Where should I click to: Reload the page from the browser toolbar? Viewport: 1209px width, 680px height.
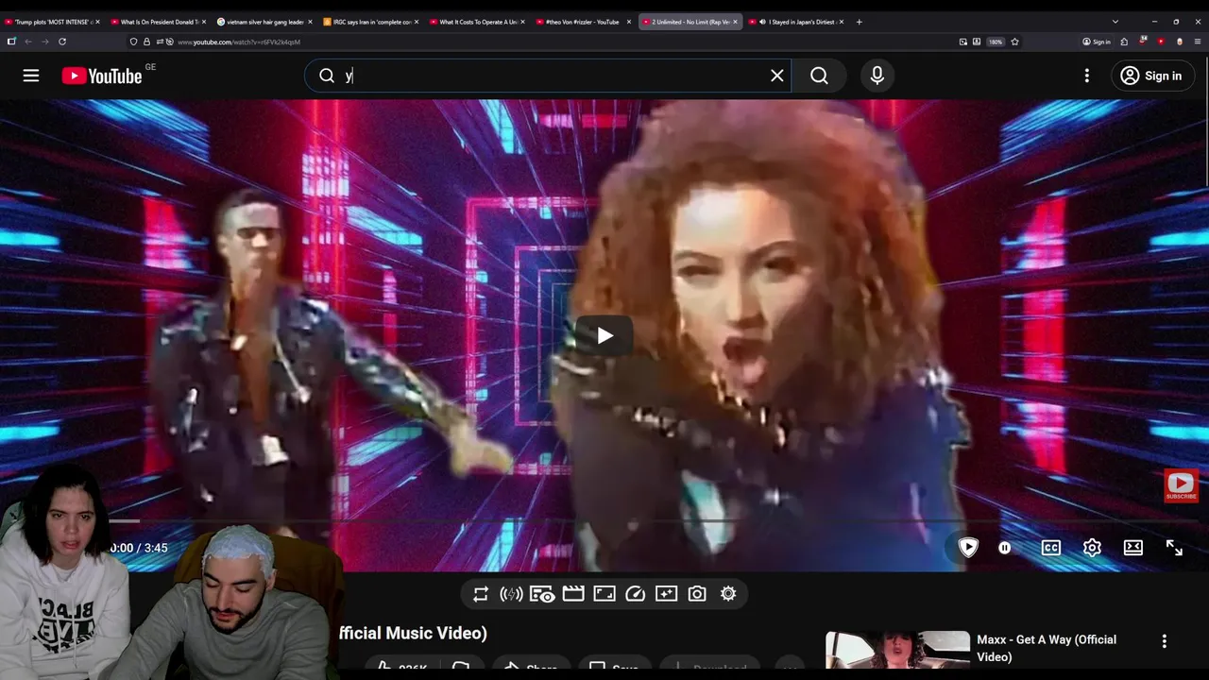tap(62, 42)
